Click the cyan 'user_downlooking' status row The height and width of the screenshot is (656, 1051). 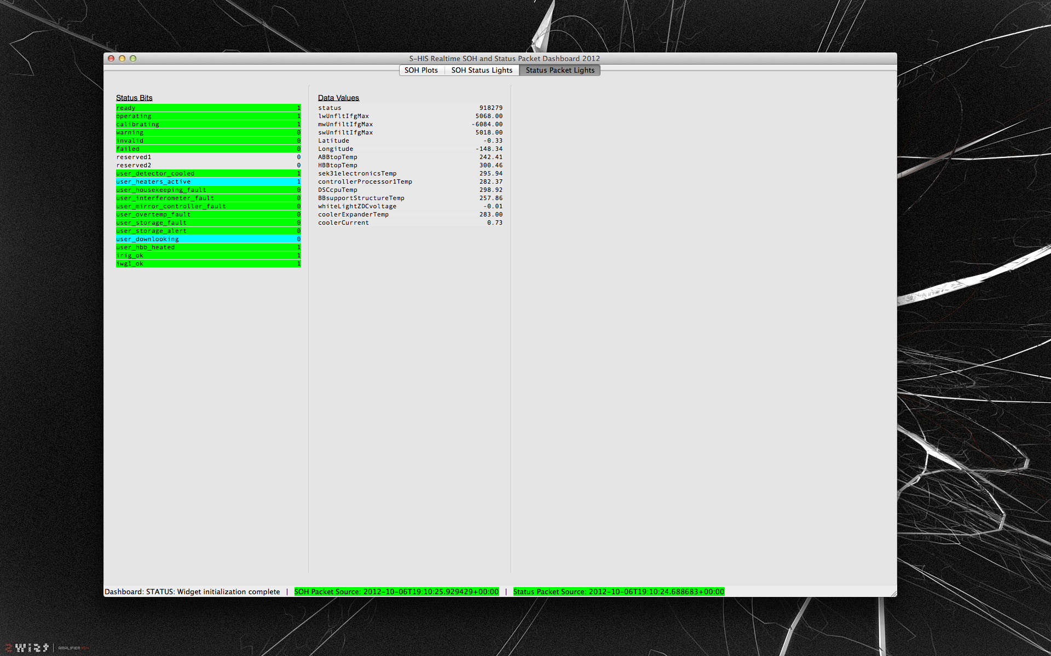pyautogui.click(x=208, y=239)
